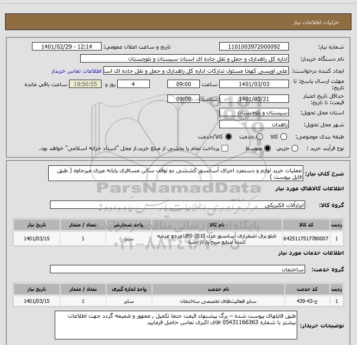This screenshot has height=345, width=357.
Task: Open the اطلاعات تماس خریدار link
Action: pos(76,71)
